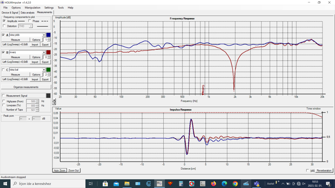335x188 pixels.
Task: Click Organize measurements button
Action: 26,87
